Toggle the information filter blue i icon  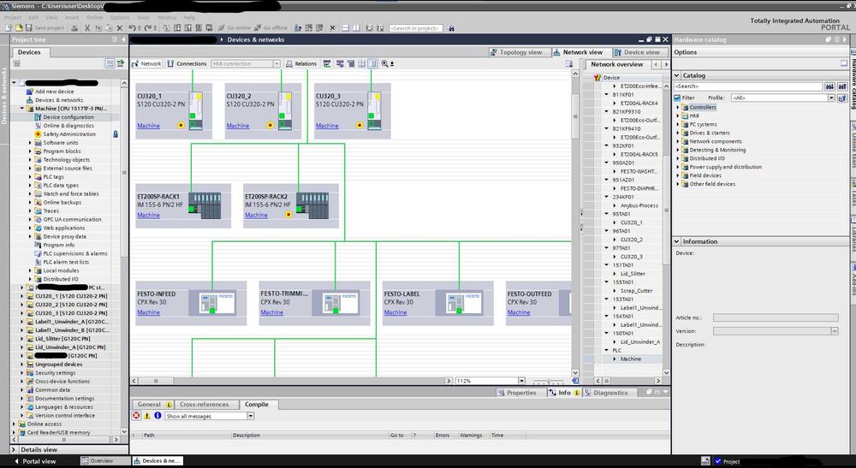(x=158, y=416)
